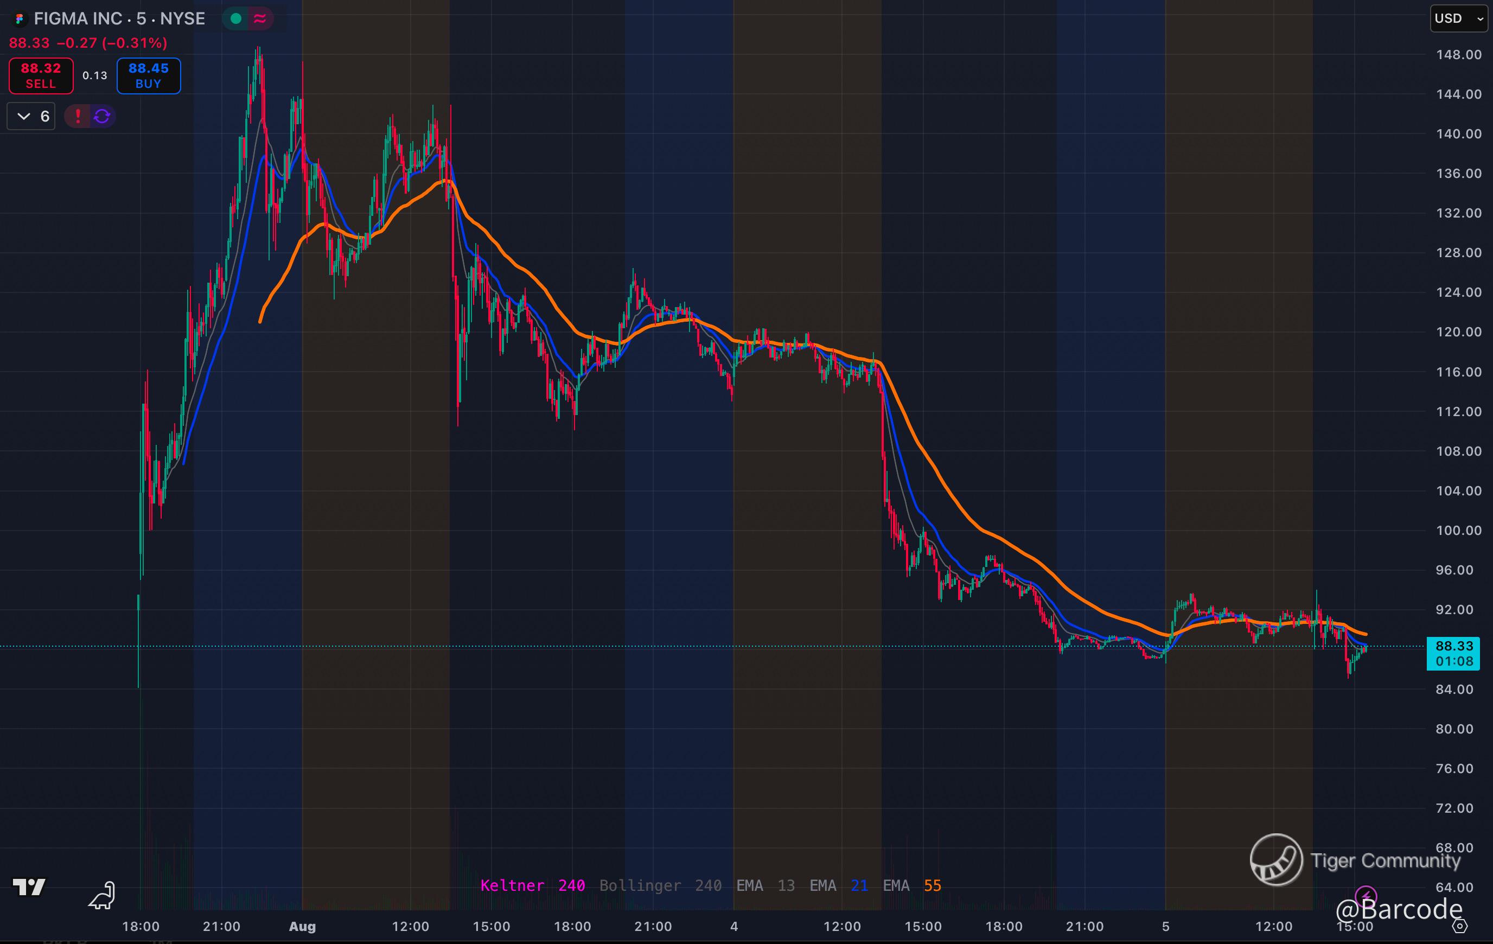
Task: Click the Bollinger 240 indicator label
Action: click(660, 886)
